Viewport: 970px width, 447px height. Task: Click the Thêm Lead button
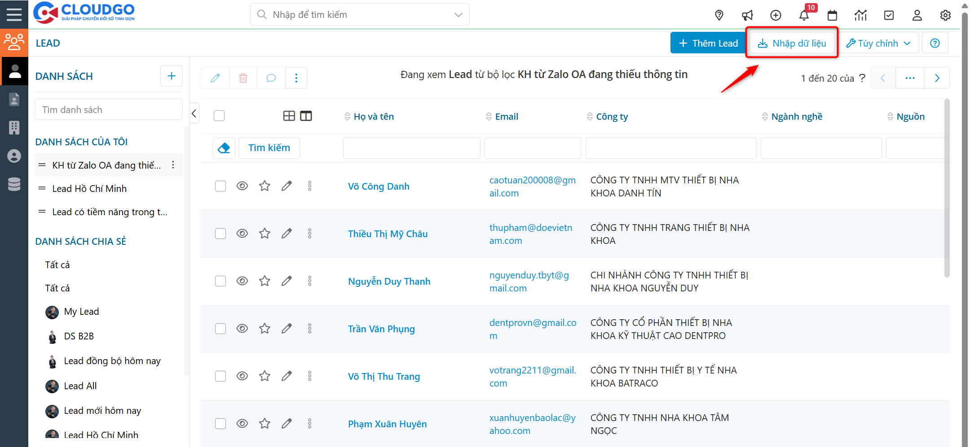pyautogui.click(x=708, y=43)
